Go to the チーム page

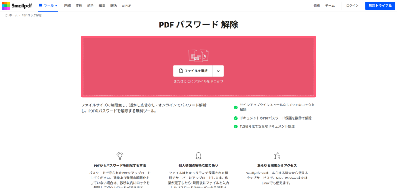pyautogui.click(x=330, y=5)
